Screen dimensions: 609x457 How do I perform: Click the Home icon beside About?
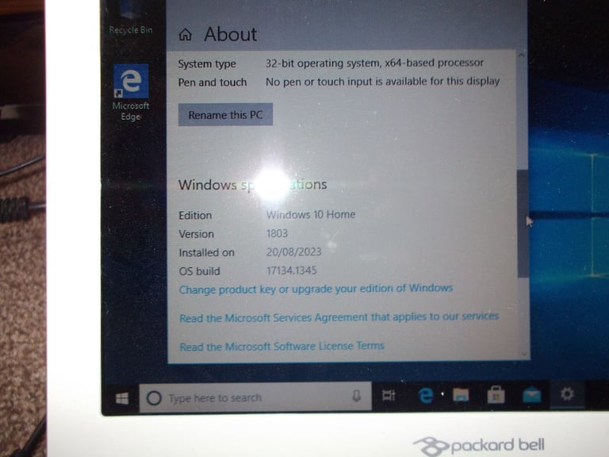[x=186, y=35]
